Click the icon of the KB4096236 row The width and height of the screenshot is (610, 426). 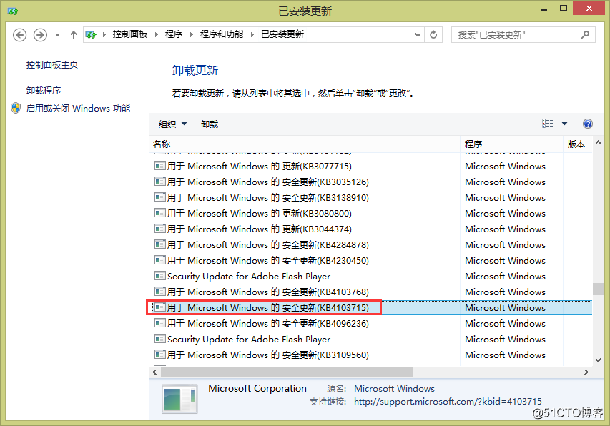pos(160,323)
